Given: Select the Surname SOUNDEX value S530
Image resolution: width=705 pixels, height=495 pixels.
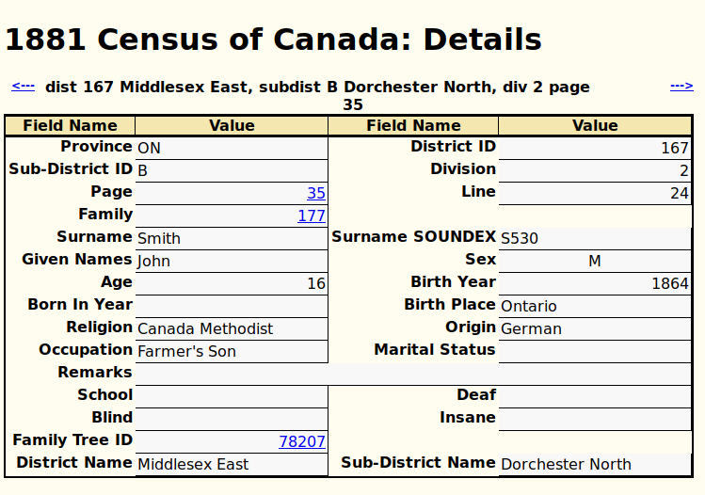Looking at the screenshot, I should (520, 238).
